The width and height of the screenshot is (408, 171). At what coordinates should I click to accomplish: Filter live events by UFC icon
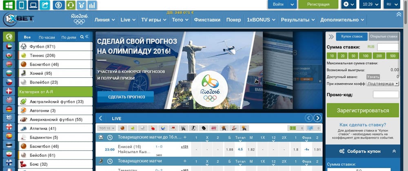click(214, 128)
